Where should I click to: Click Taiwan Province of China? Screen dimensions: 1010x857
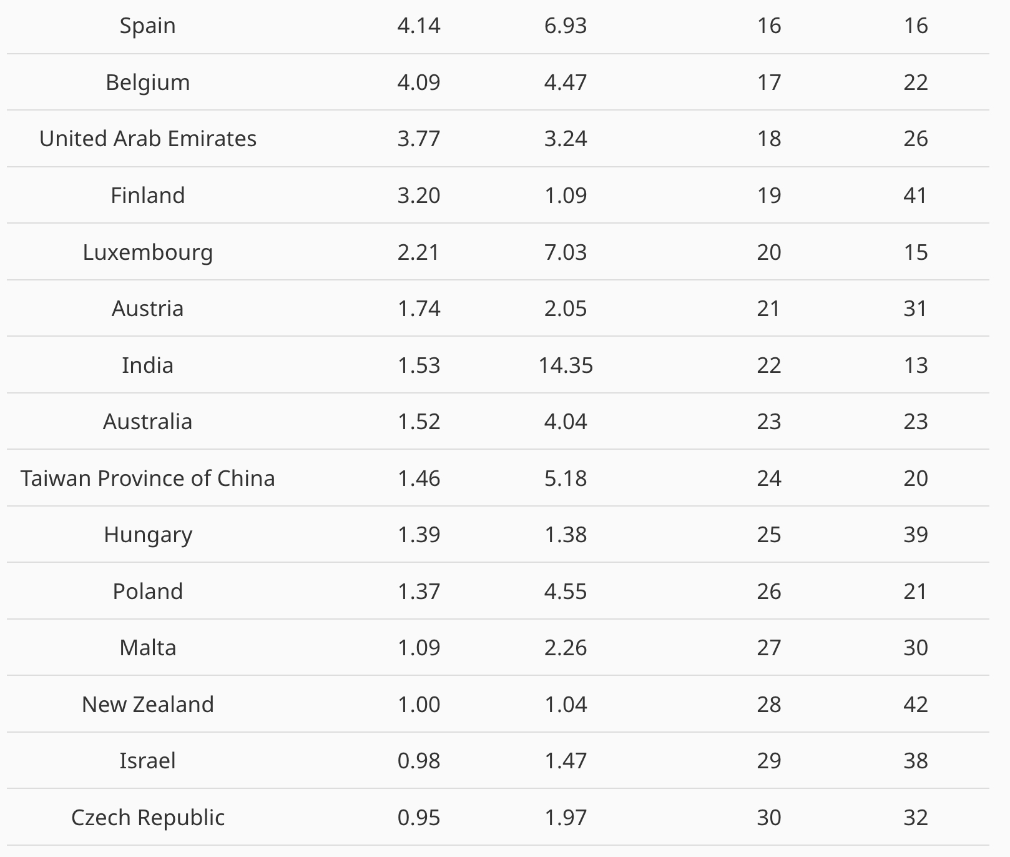coord(148,478)
